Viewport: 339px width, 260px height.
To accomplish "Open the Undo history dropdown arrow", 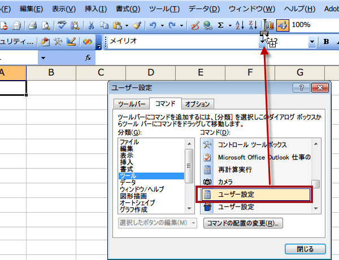I will pyautogui.click(x=162, y=25).
